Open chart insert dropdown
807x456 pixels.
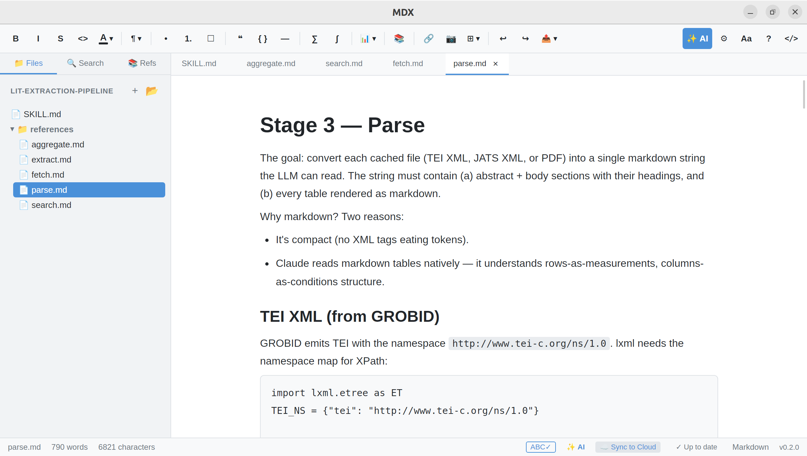coord(368,38)
